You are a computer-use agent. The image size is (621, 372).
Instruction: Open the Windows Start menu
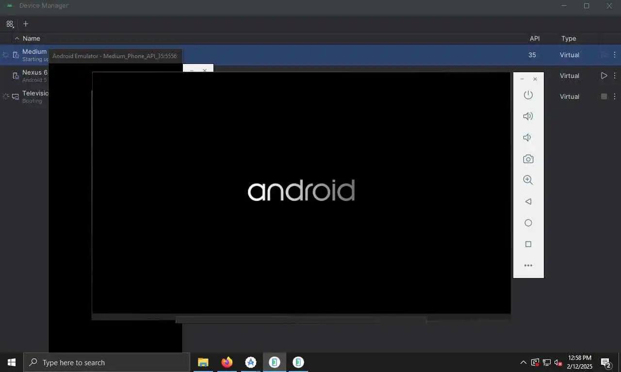pyautogui.click(x=12, y=362)
